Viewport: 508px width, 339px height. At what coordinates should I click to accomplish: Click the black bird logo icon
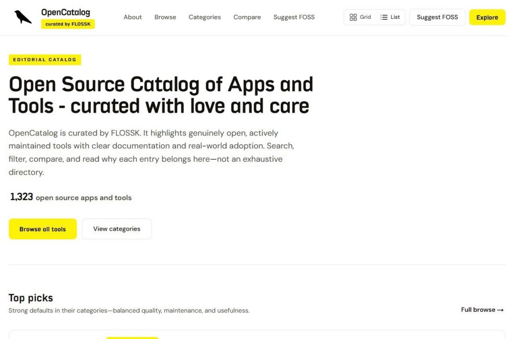(23, 17)
